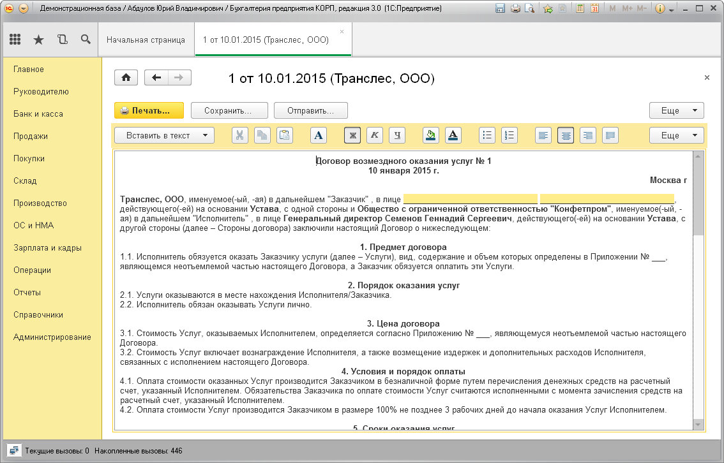This screenshot has width=724, height=463.
Task: Pick background fill color icon
Action: 431,136
